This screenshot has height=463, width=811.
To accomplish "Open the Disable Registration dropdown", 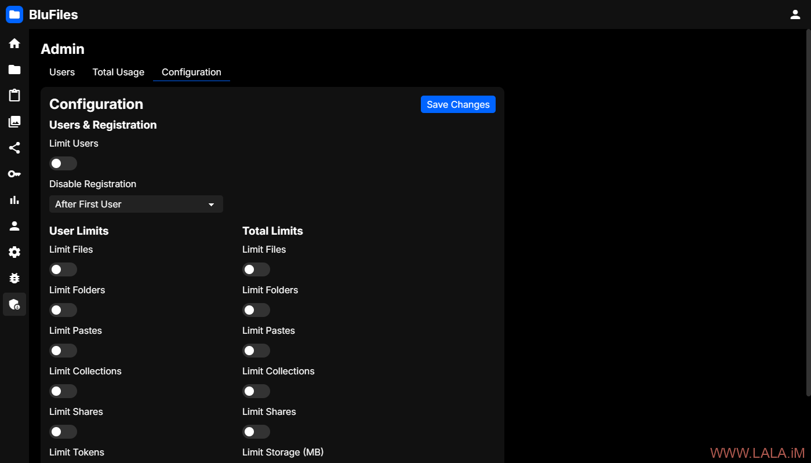I will click(136, 204).
